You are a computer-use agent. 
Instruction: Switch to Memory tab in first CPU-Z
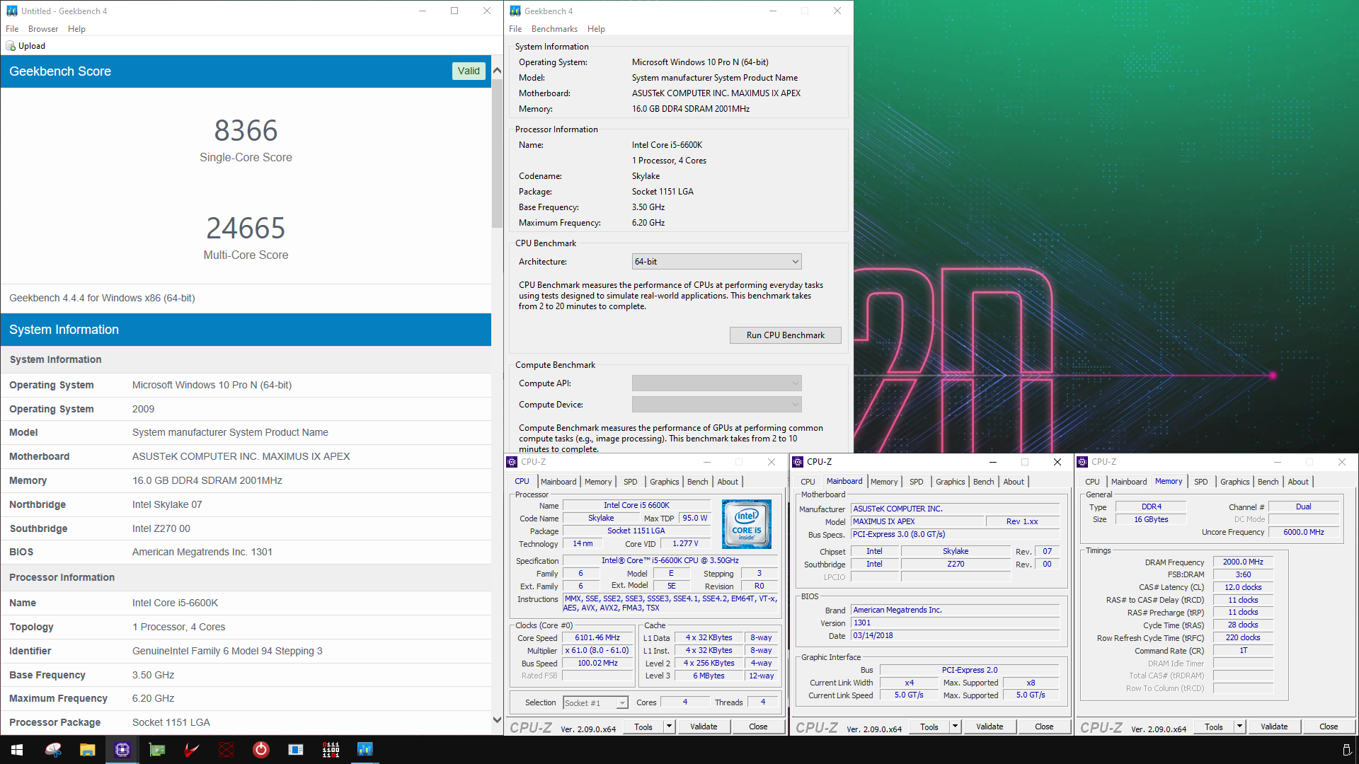pos(598,482)
